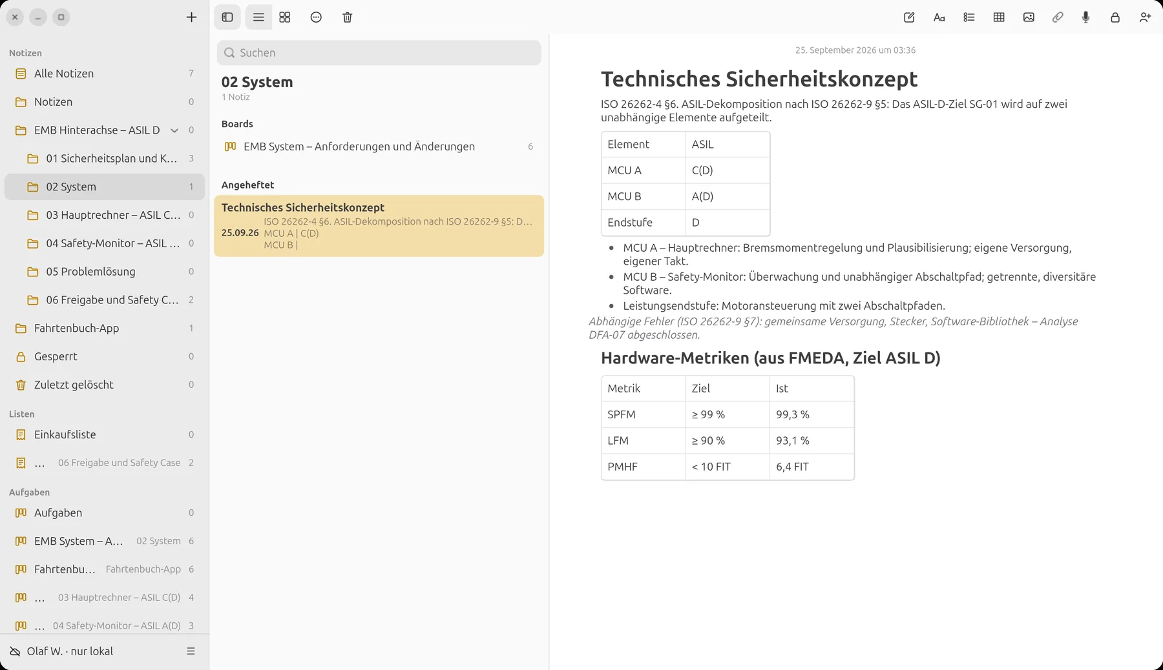Open the account menu hamburger icon
This screenshot has width=1163, height=670.
point(191,651)
